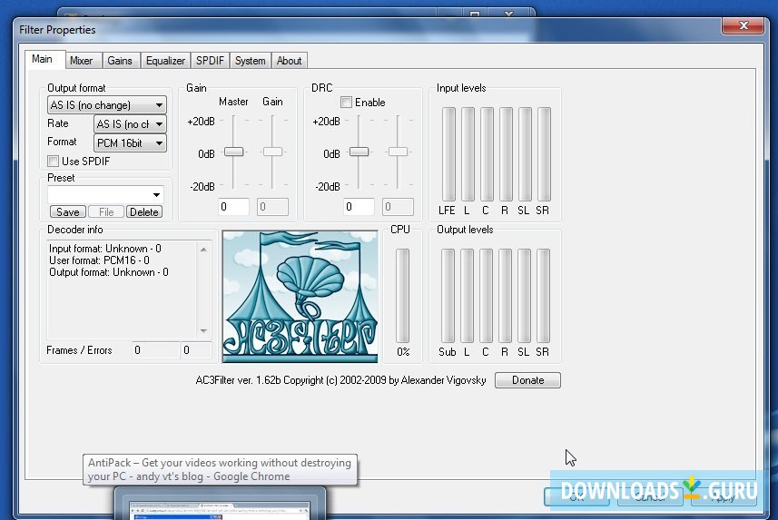
Task: Expand the Format PCM 16bit dropdown
Action: [130, 142]
